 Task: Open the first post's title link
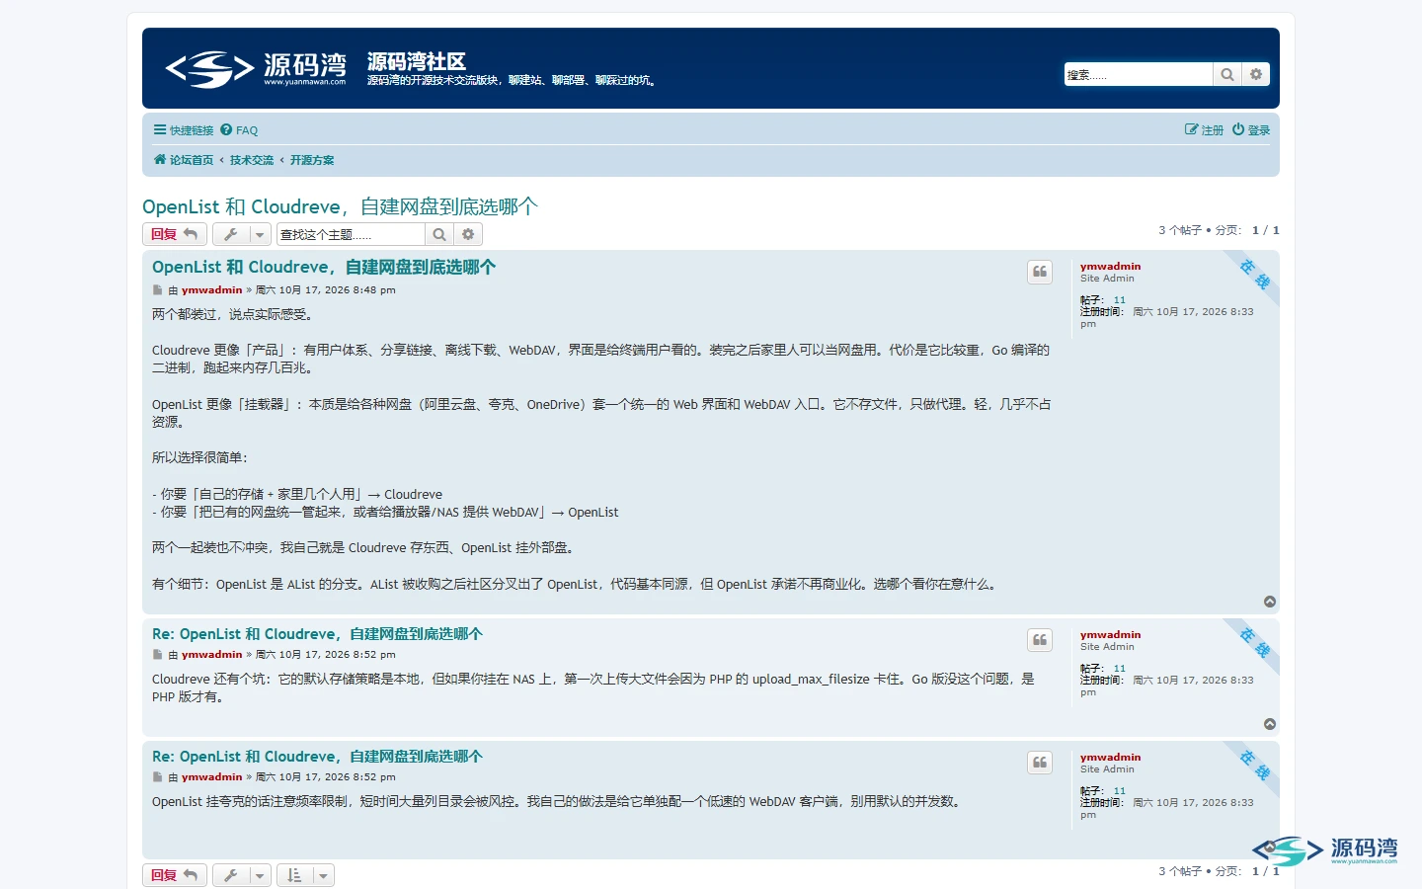point(324,267)
